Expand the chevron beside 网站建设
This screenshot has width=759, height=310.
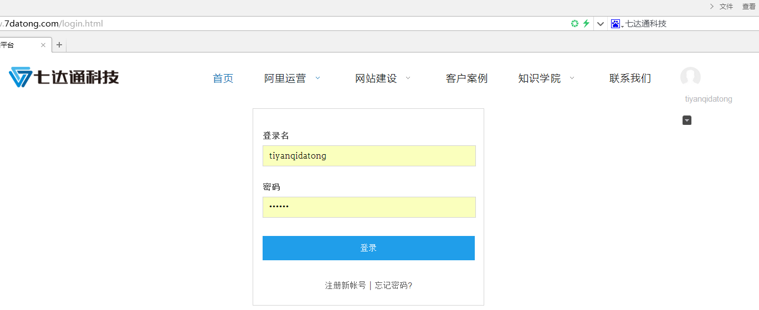(408, 78)
